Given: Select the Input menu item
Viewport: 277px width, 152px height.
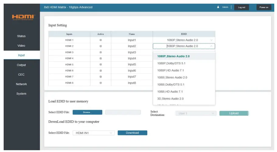Looking at the screenshot, I should [x=21, y=55].
